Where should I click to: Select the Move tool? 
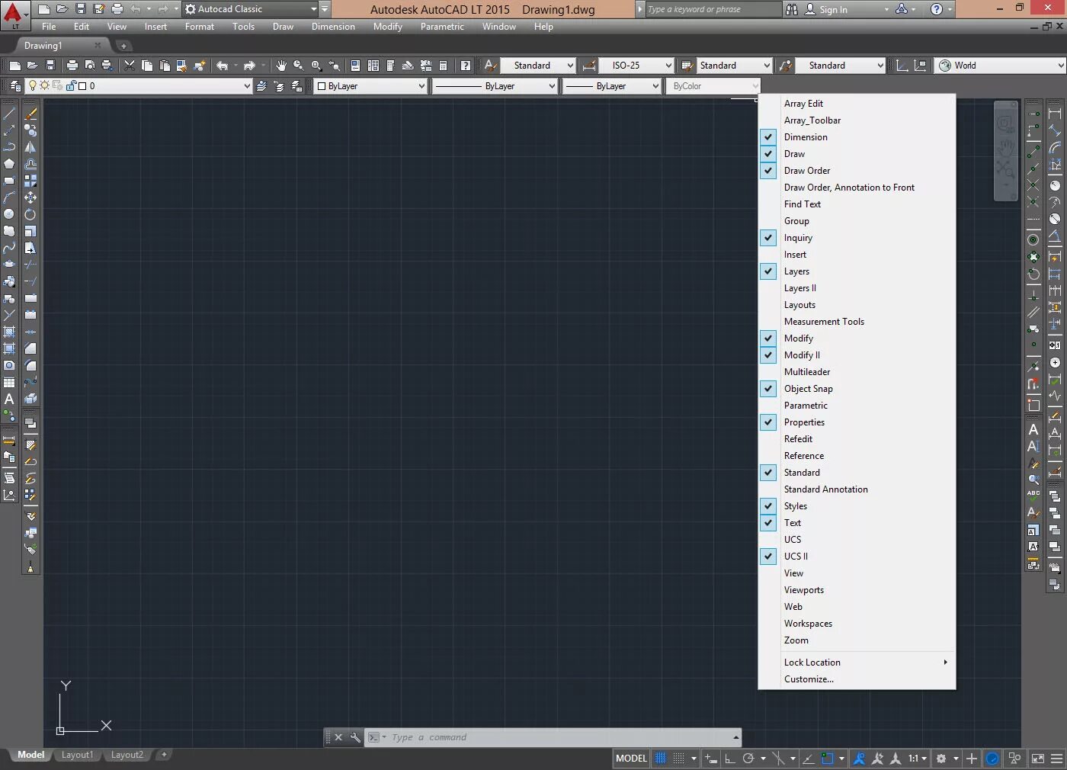tap(30, 197)
